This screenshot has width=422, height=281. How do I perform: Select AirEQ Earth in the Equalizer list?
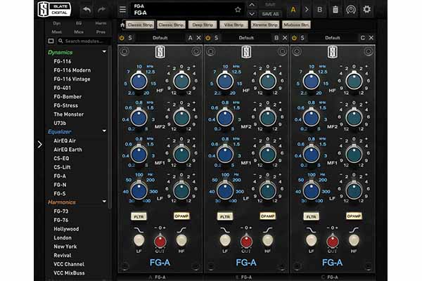tap(68, 150)
